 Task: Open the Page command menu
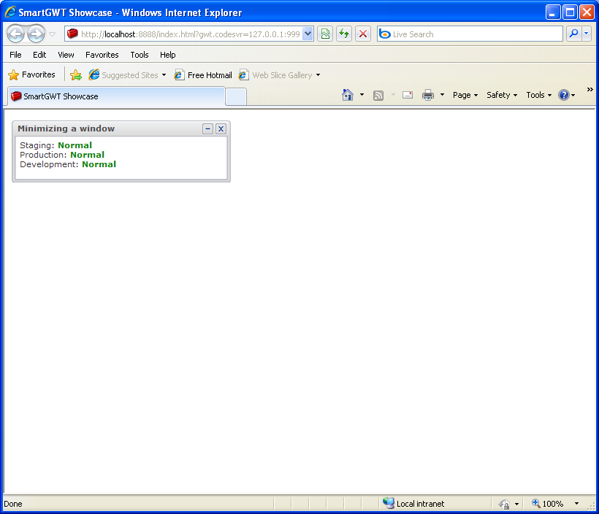click(x=465, y=95)
